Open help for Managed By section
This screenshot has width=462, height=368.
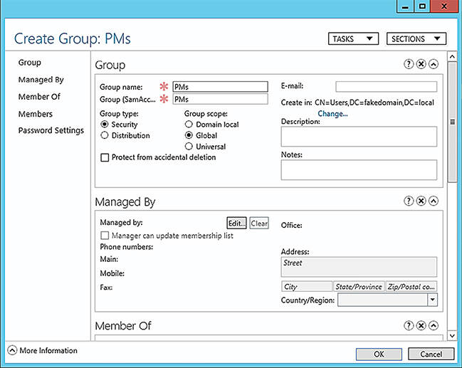point(409,201)
